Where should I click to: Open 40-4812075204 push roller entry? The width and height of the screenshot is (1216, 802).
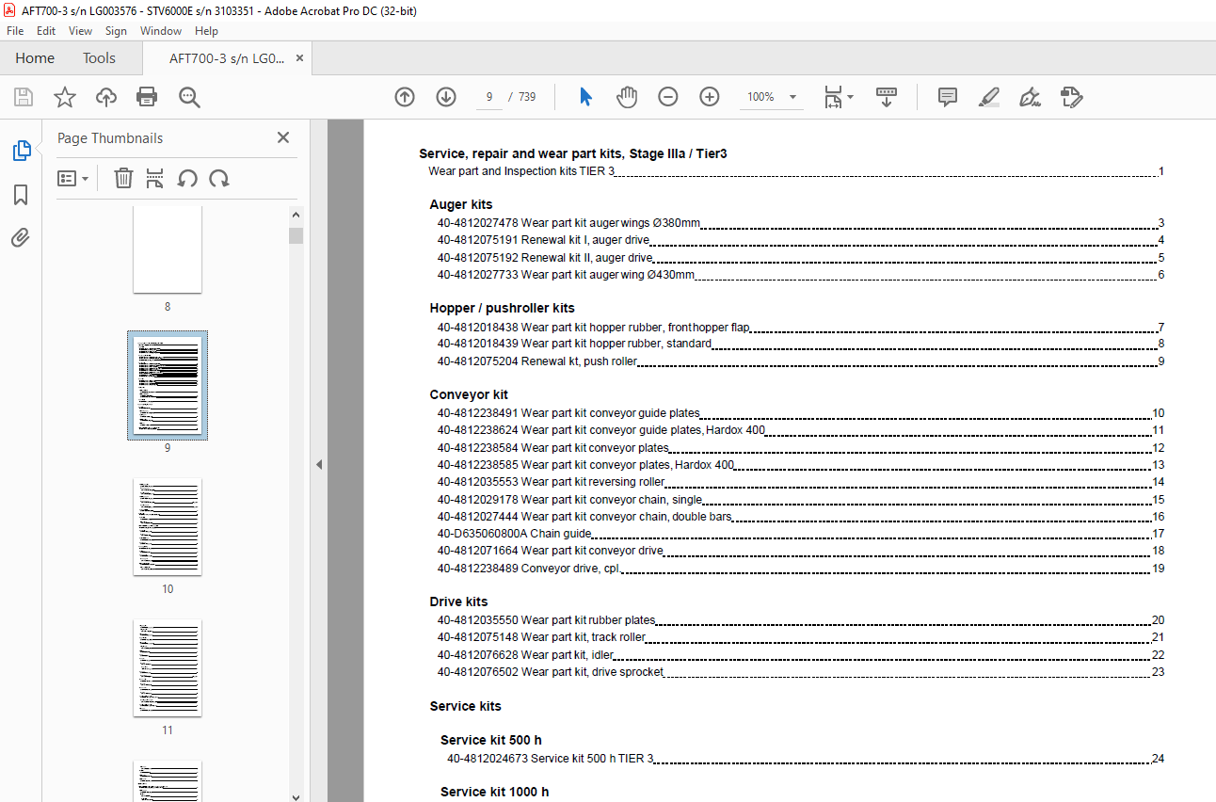click(801, 361)
